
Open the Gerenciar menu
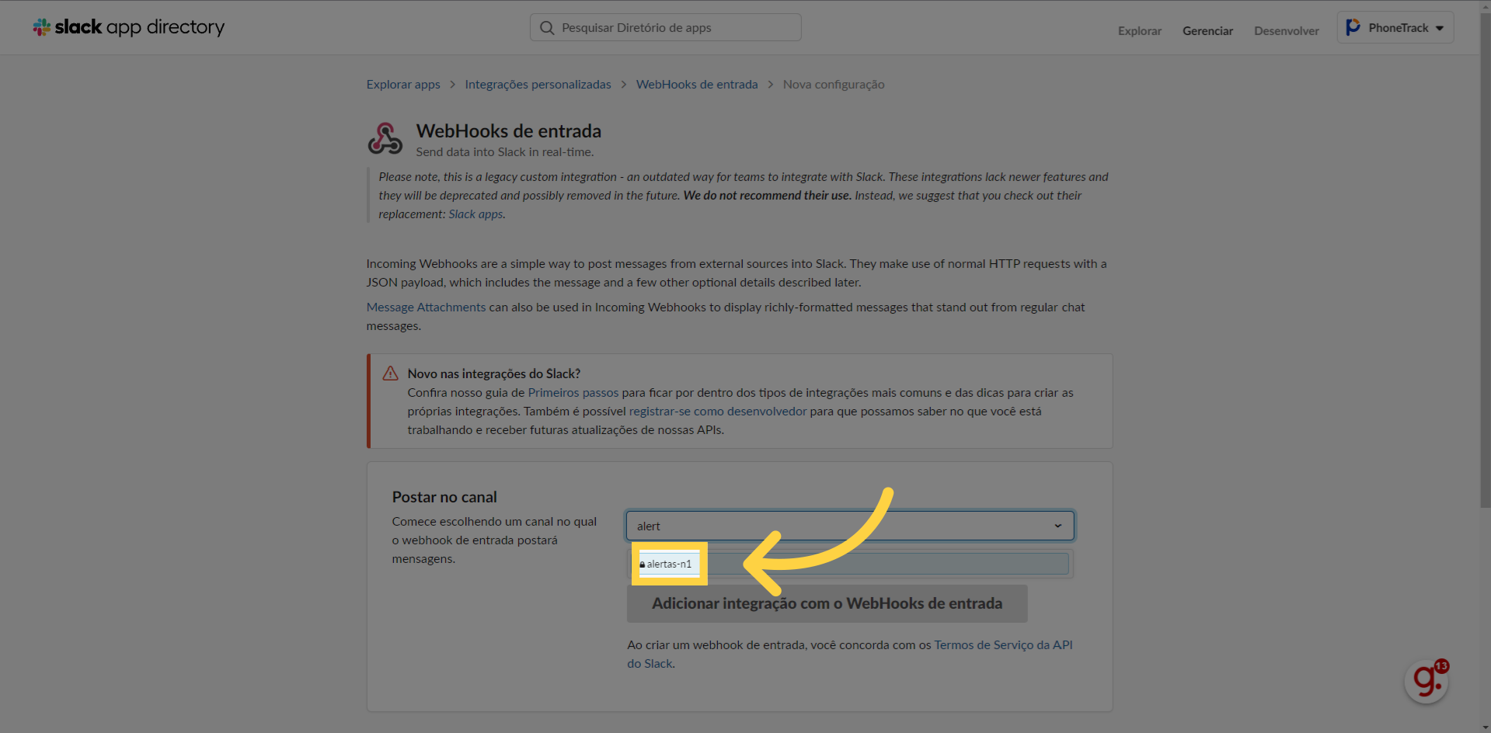pos(1207,30)
